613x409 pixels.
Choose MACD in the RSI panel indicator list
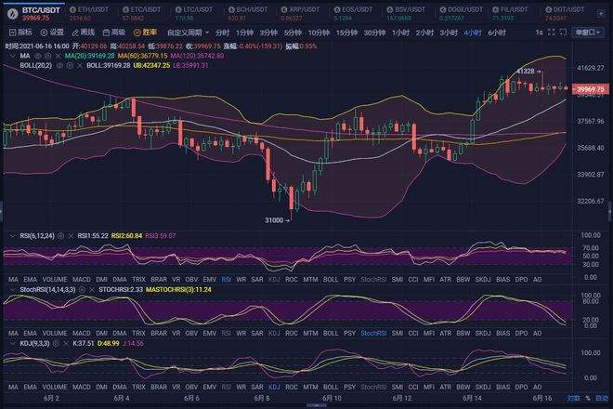82,280
